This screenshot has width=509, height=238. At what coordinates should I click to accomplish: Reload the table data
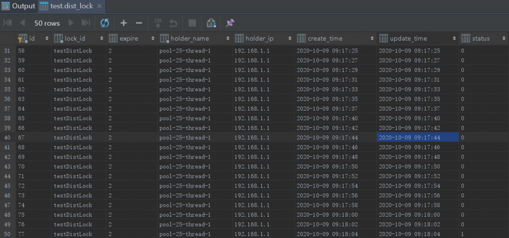tap(104, 23)
